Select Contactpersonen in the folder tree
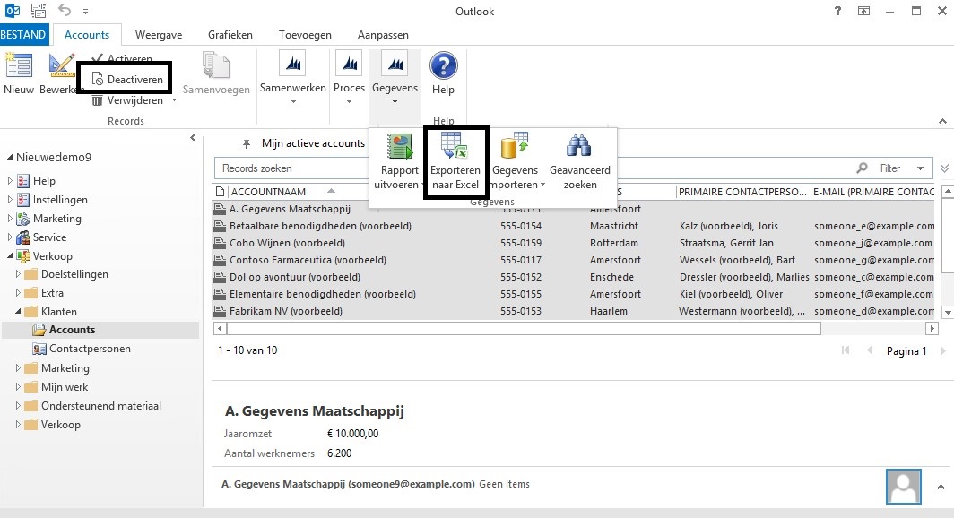The image size is (954, 518). [89, 349]
